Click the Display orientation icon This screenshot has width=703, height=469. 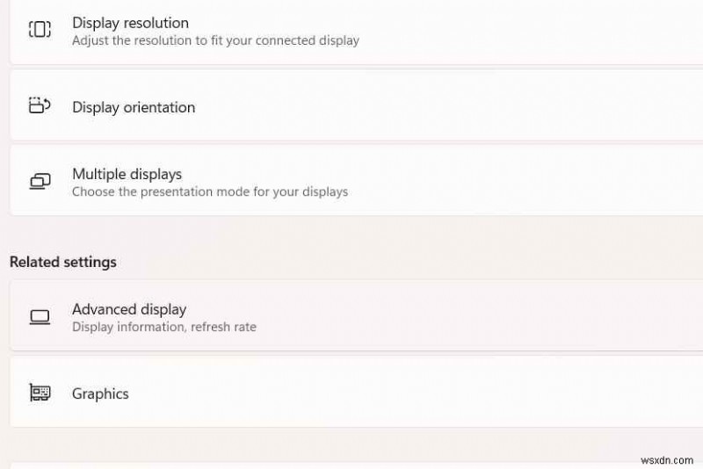tap(40, 106)
